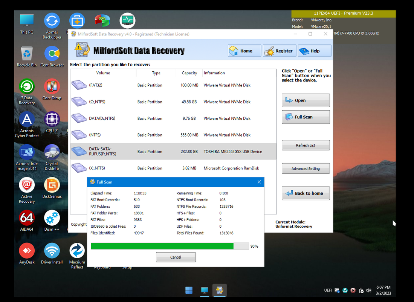This screenshot has height=302, width=414.
Task: Click the Register button
Action: pos(280,51)
